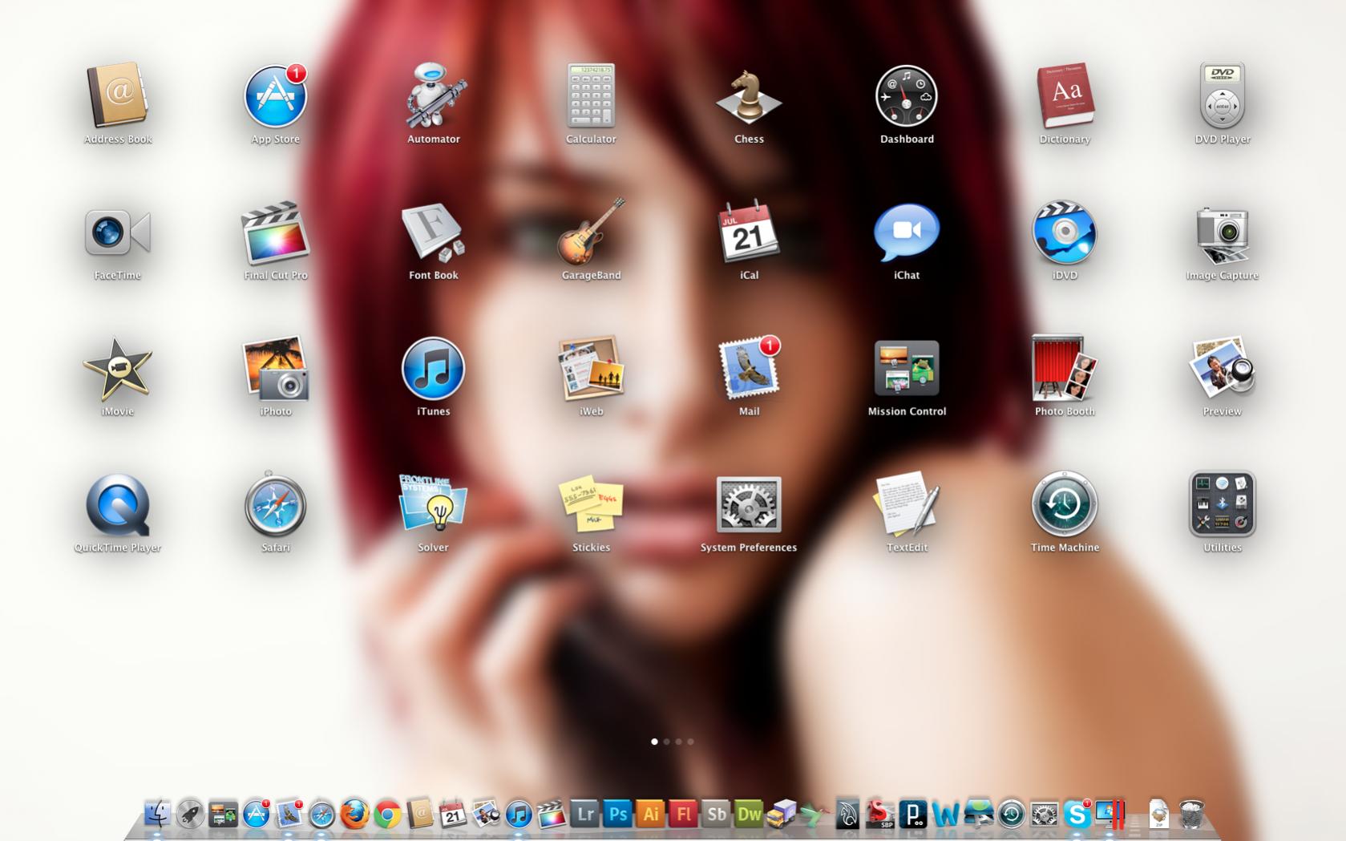Launch Adobe Dreamweaver from the Dock

coord(749,814)
